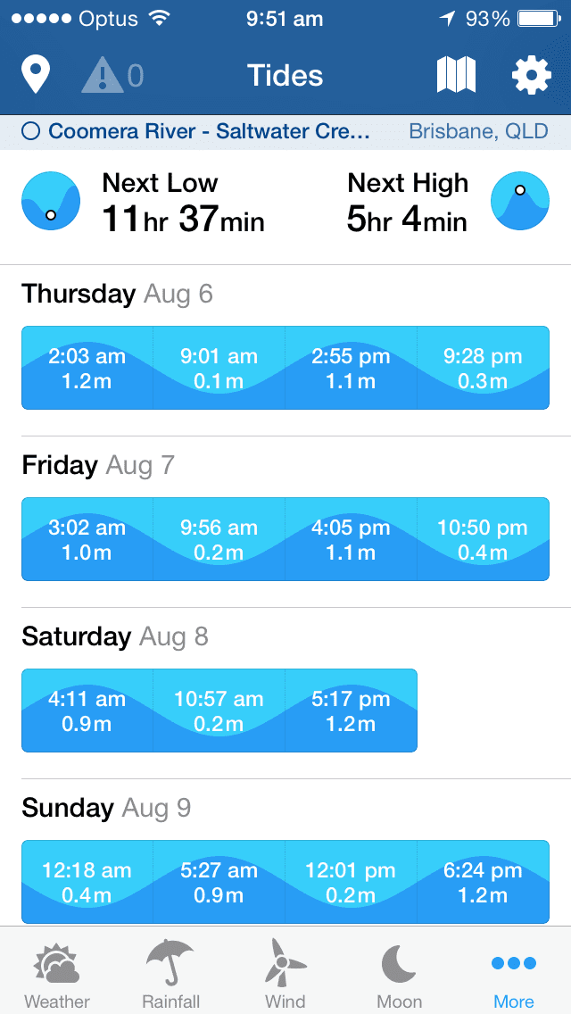Tap the Next High countdown text

click(x=407, y=203)
